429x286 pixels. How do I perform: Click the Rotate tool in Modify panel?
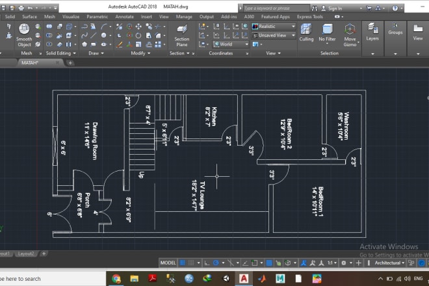tap(138, 35)
